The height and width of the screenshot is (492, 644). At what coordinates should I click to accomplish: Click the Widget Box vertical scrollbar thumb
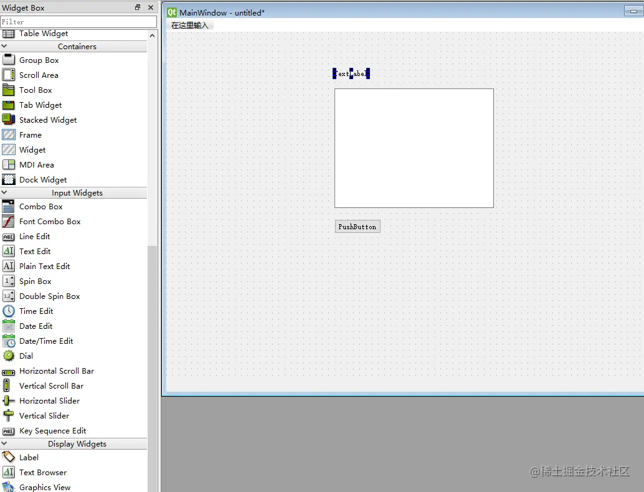pos(153,369)
